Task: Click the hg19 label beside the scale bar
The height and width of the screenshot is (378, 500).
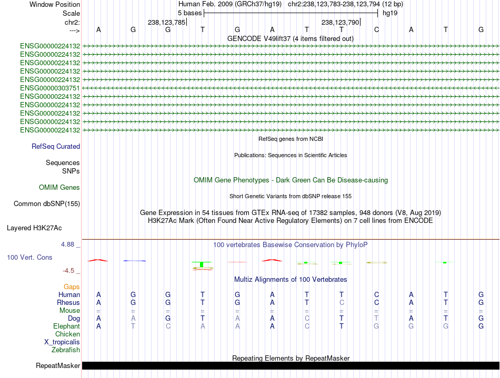Action: coord(390,13)
